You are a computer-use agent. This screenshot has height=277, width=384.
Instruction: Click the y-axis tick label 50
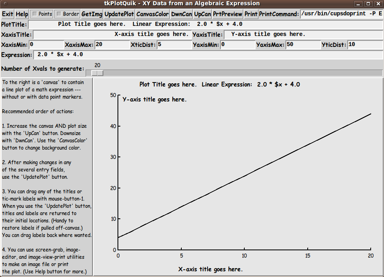(x=113, y=95)
